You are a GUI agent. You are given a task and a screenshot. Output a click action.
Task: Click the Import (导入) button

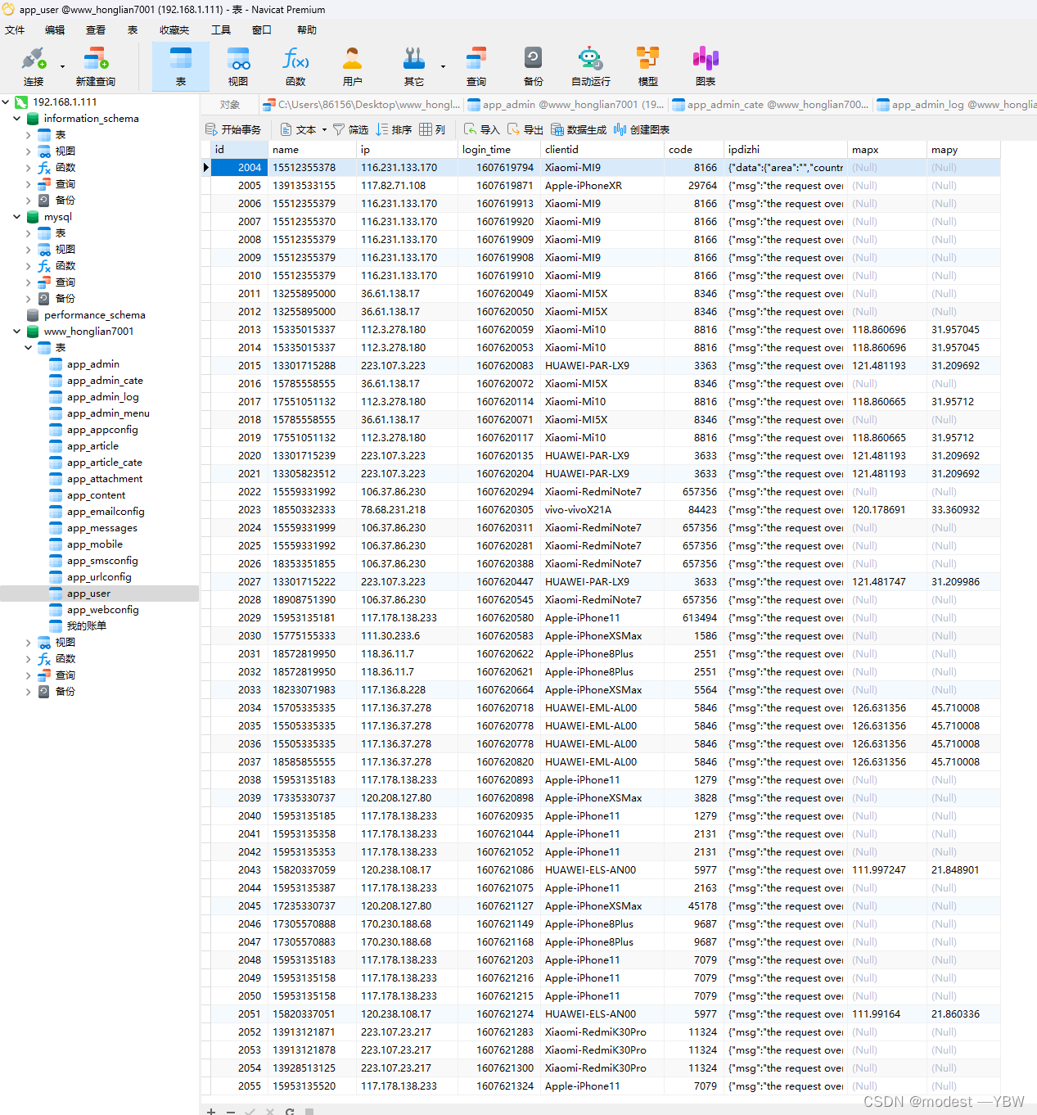[x=481, y=129]
